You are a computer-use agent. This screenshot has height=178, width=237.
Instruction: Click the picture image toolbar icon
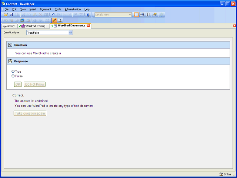(x=22, y=20)
